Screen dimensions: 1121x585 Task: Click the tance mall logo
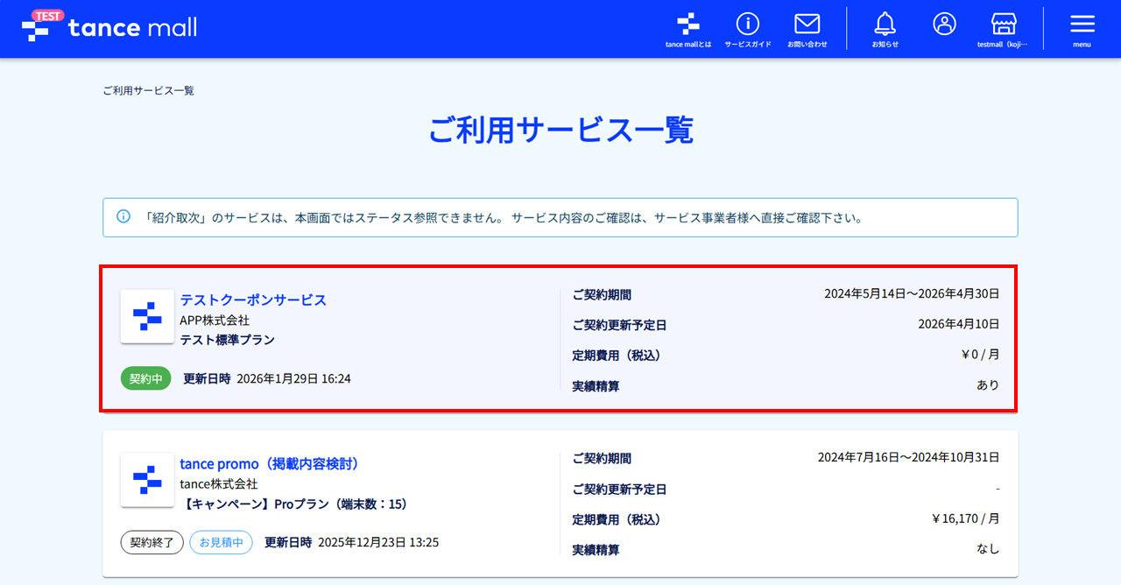109,27
